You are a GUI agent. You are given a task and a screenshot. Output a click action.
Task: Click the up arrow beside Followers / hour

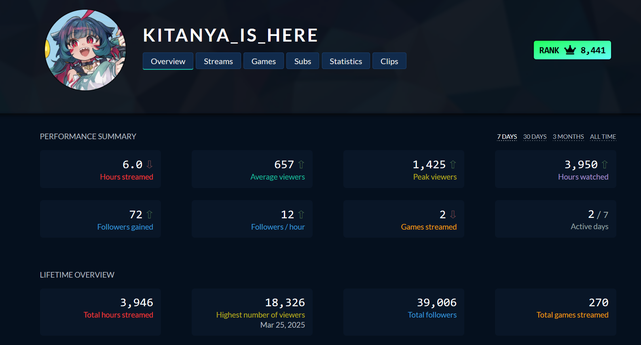(x=301, y=214)
